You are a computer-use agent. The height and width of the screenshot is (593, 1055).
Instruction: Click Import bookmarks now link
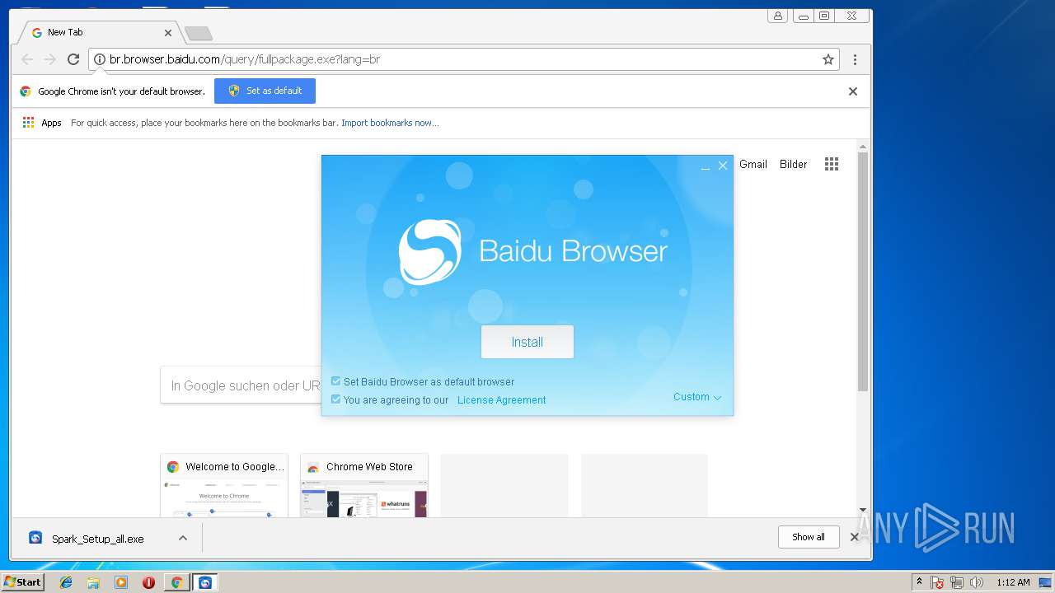pyautogui.click(x=390, y=123)
